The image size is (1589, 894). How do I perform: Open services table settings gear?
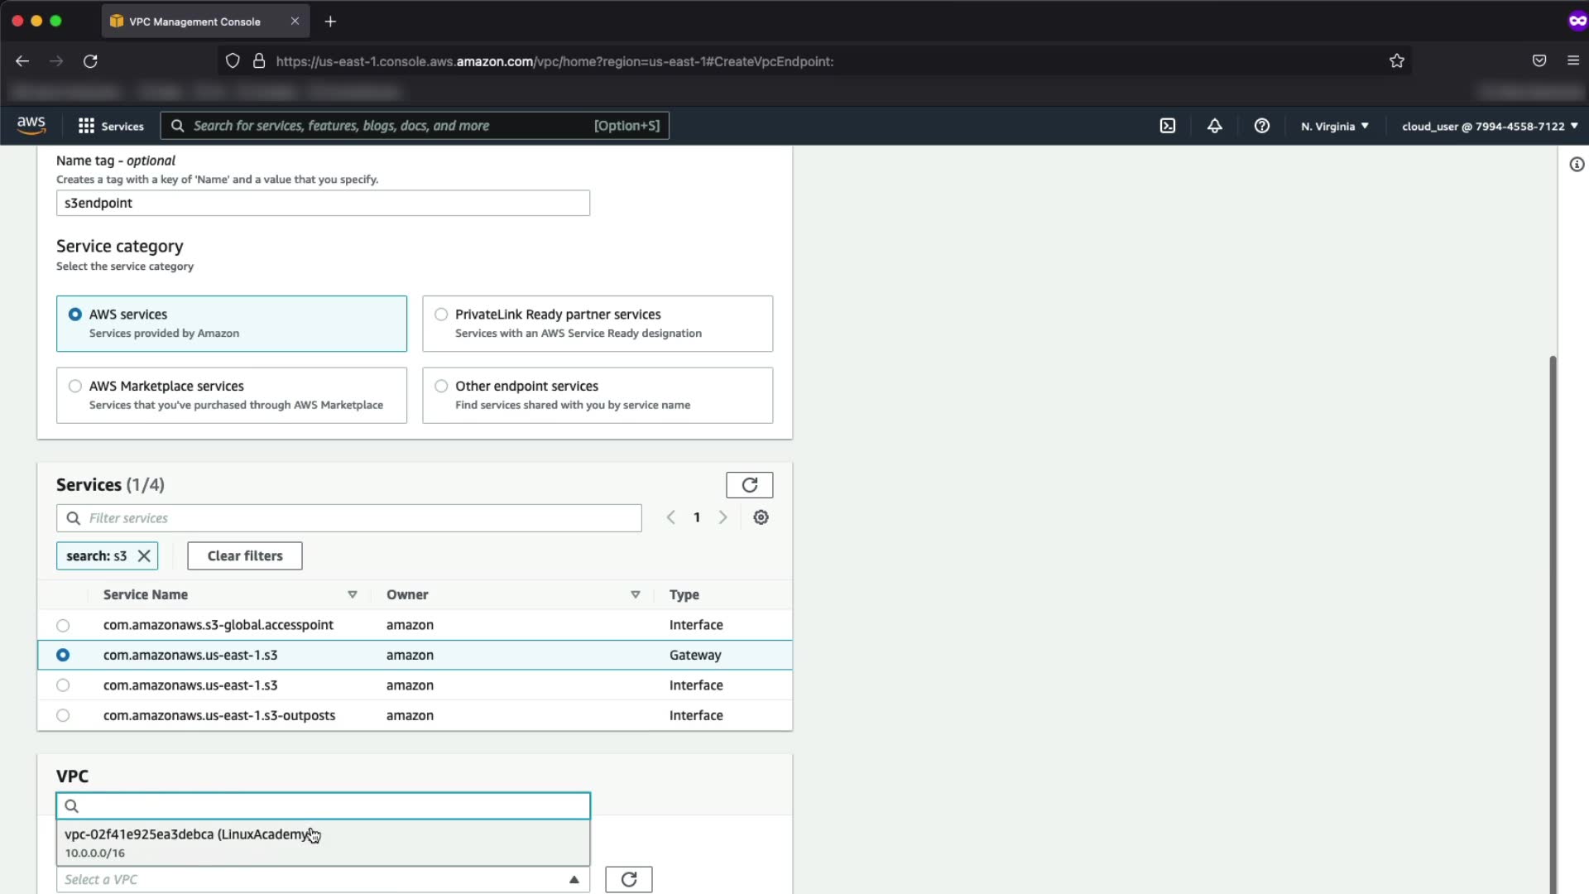(x=761, y=517)
